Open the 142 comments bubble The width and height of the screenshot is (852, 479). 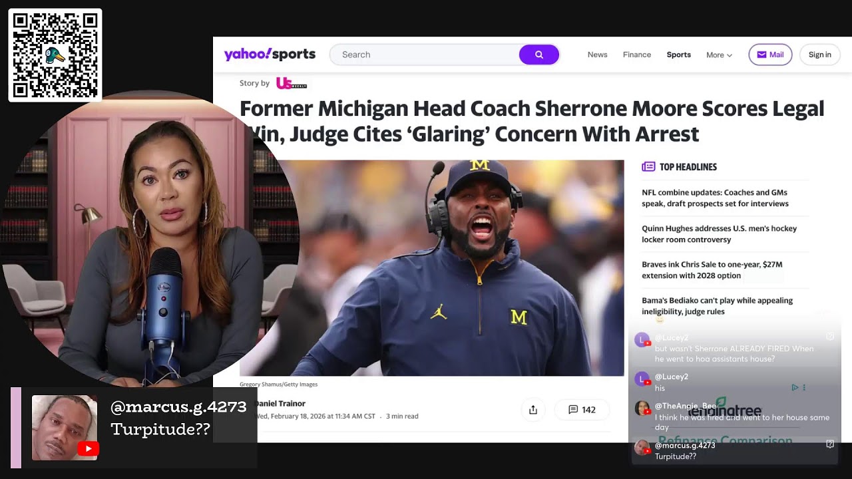[582, 410]
